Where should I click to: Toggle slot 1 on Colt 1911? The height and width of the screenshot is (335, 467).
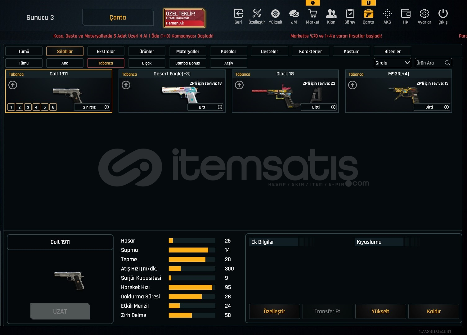tap(11, 107)
